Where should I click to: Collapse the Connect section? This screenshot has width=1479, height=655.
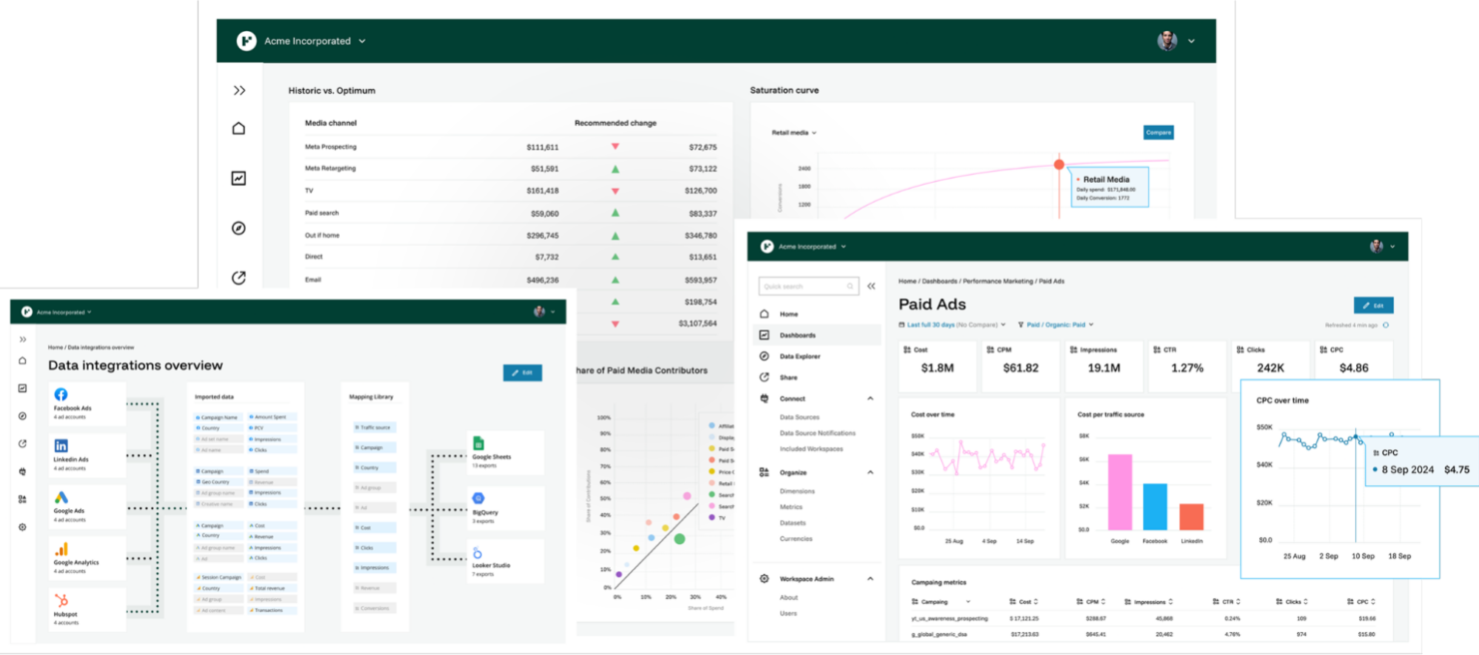870,398
